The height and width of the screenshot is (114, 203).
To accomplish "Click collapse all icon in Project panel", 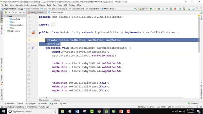I will tap(16, 13).
